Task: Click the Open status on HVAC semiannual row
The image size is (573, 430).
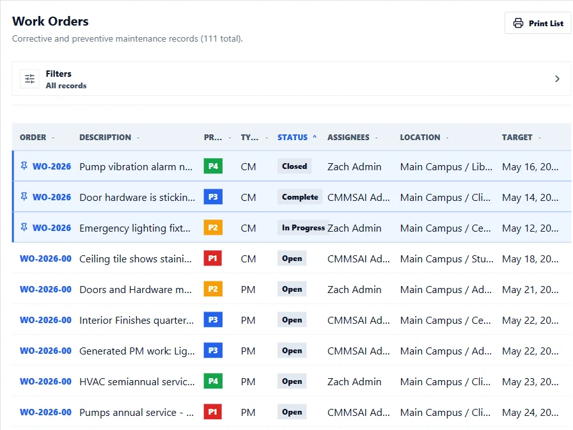Action: click(292, 381)
